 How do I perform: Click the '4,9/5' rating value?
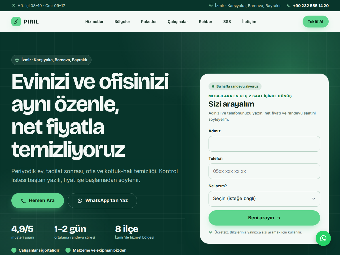[x=22, y=229]
